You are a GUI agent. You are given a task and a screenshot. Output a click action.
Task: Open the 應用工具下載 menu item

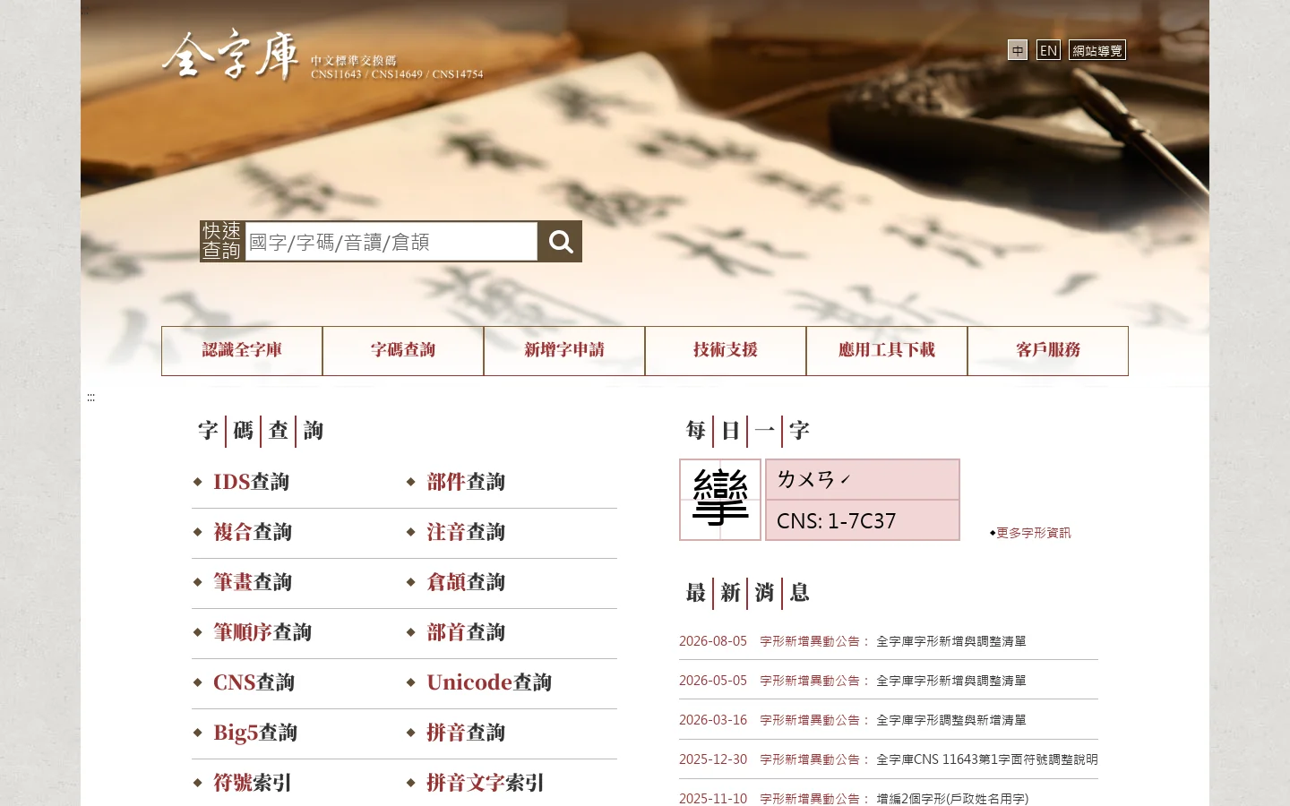click(x=887, y=350)
